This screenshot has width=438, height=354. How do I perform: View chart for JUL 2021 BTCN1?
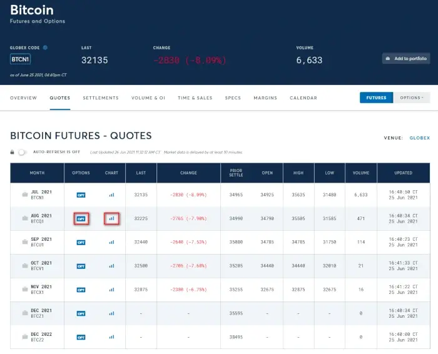[112, 195]
